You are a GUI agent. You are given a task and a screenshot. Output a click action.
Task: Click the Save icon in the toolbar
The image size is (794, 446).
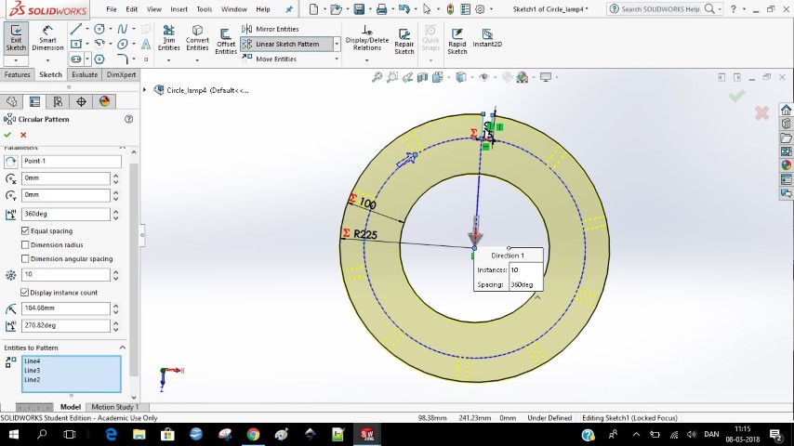click(x=359, y=9)
